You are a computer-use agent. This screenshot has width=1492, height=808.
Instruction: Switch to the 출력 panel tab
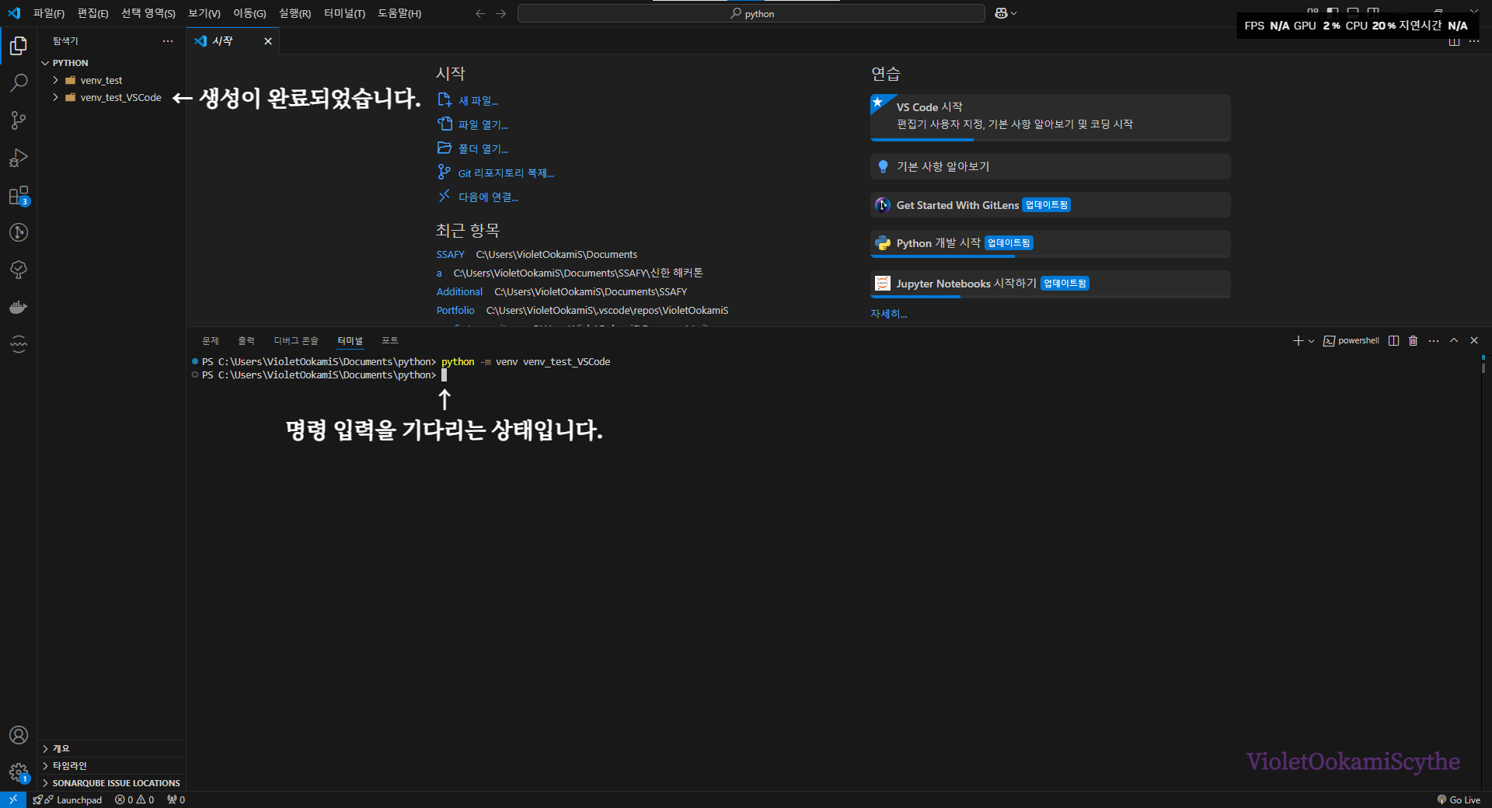point(246,340)
